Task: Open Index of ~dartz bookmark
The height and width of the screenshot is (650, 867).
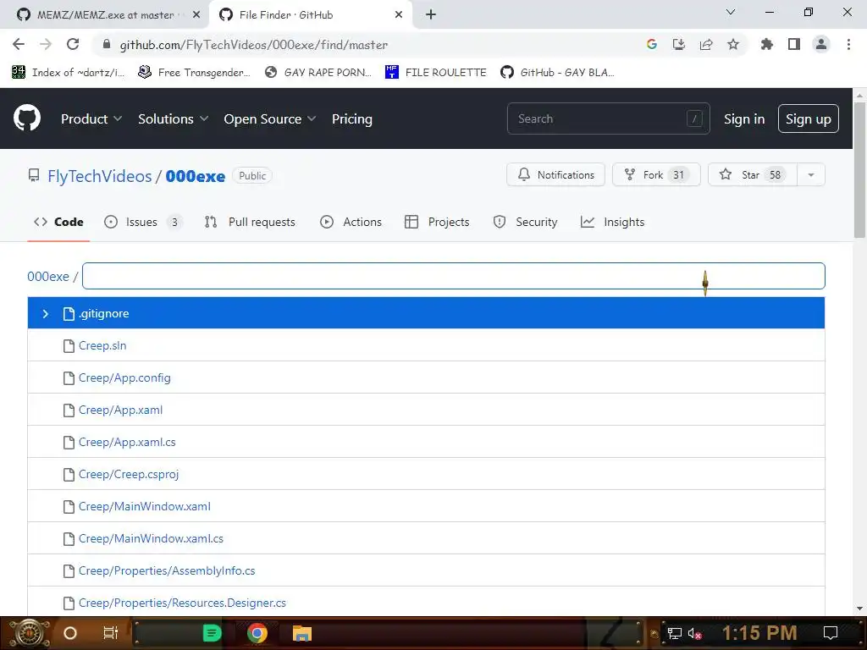Action: click(68, 72)
